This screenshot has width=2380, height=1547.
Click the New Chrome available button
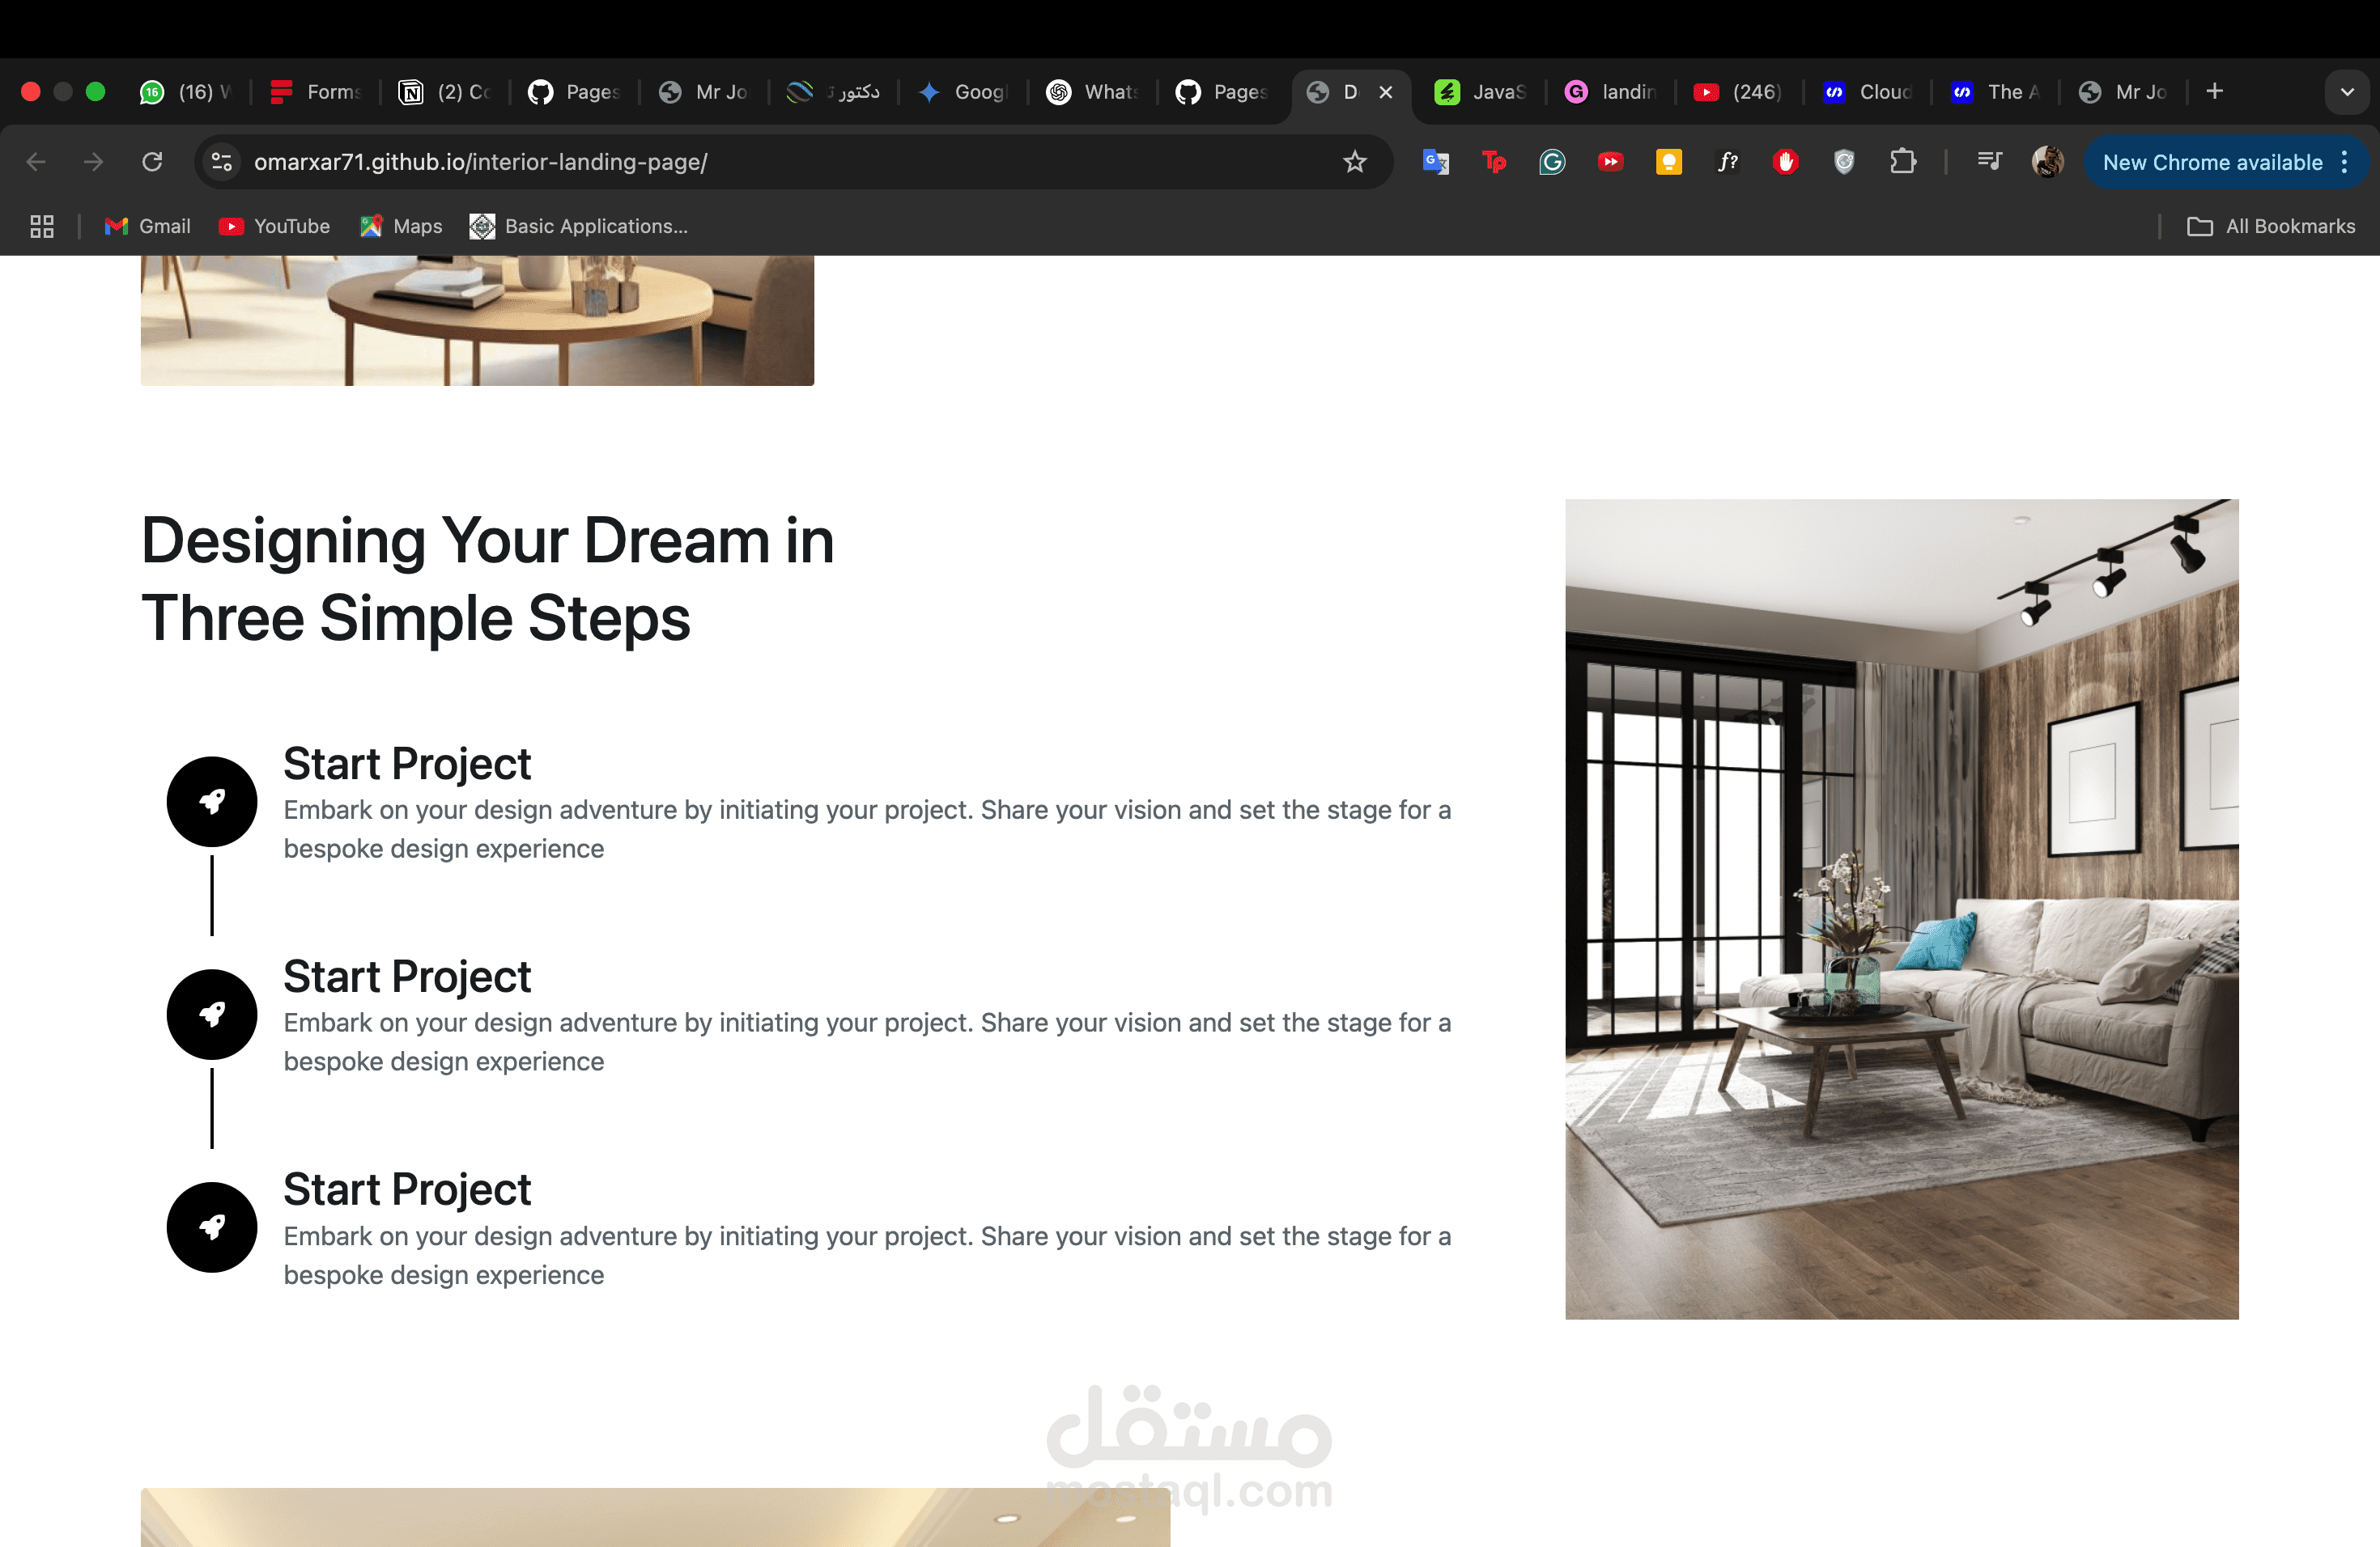click(x=2211, y=162)
